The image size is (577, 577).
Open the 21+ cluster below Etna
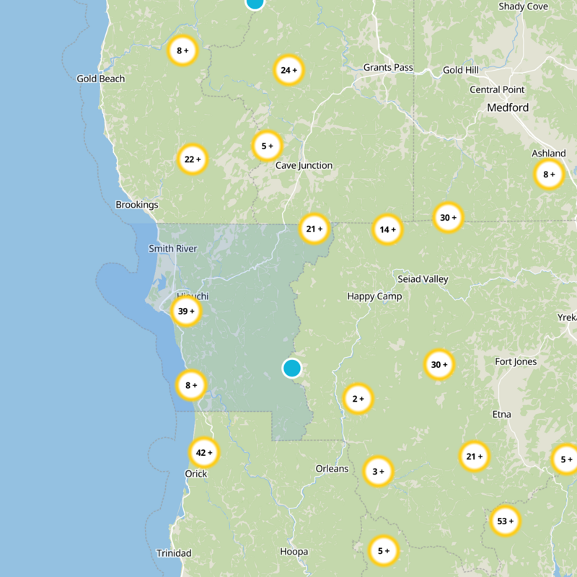click(x=475, y=457)
